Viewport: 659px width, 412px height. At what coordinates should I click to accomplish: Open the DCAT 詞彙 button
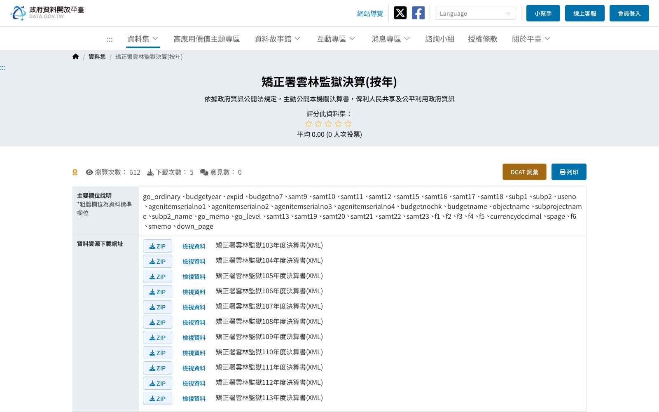click(524, 172)
